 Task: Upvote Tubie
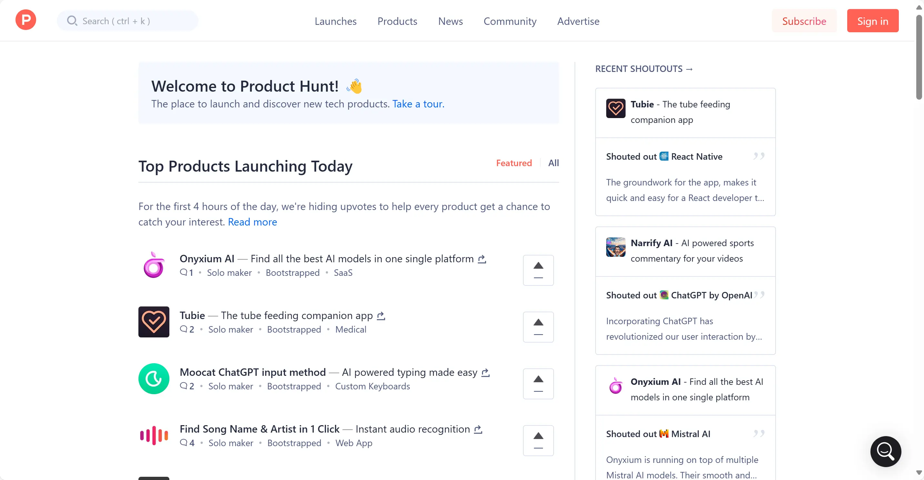(538, 327)
